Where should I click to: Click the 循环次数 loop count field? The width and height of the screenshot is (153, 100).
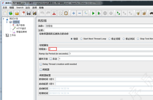coord(106,59)
